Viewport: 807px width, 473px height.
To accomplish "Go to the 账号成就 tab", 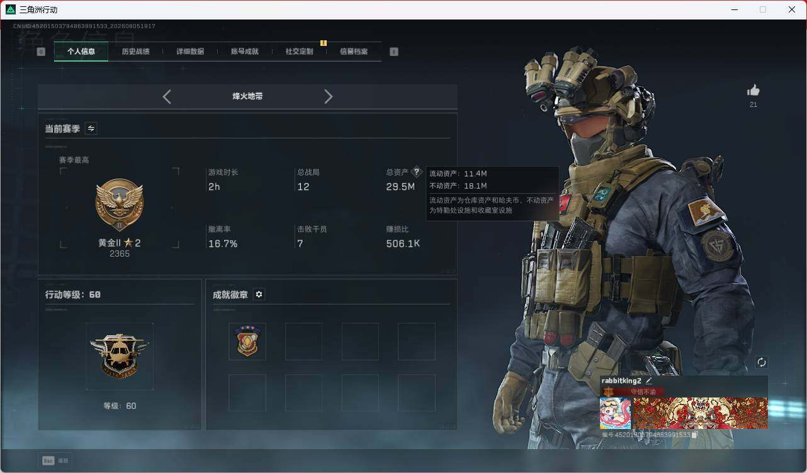I will [x=244, y=52].
